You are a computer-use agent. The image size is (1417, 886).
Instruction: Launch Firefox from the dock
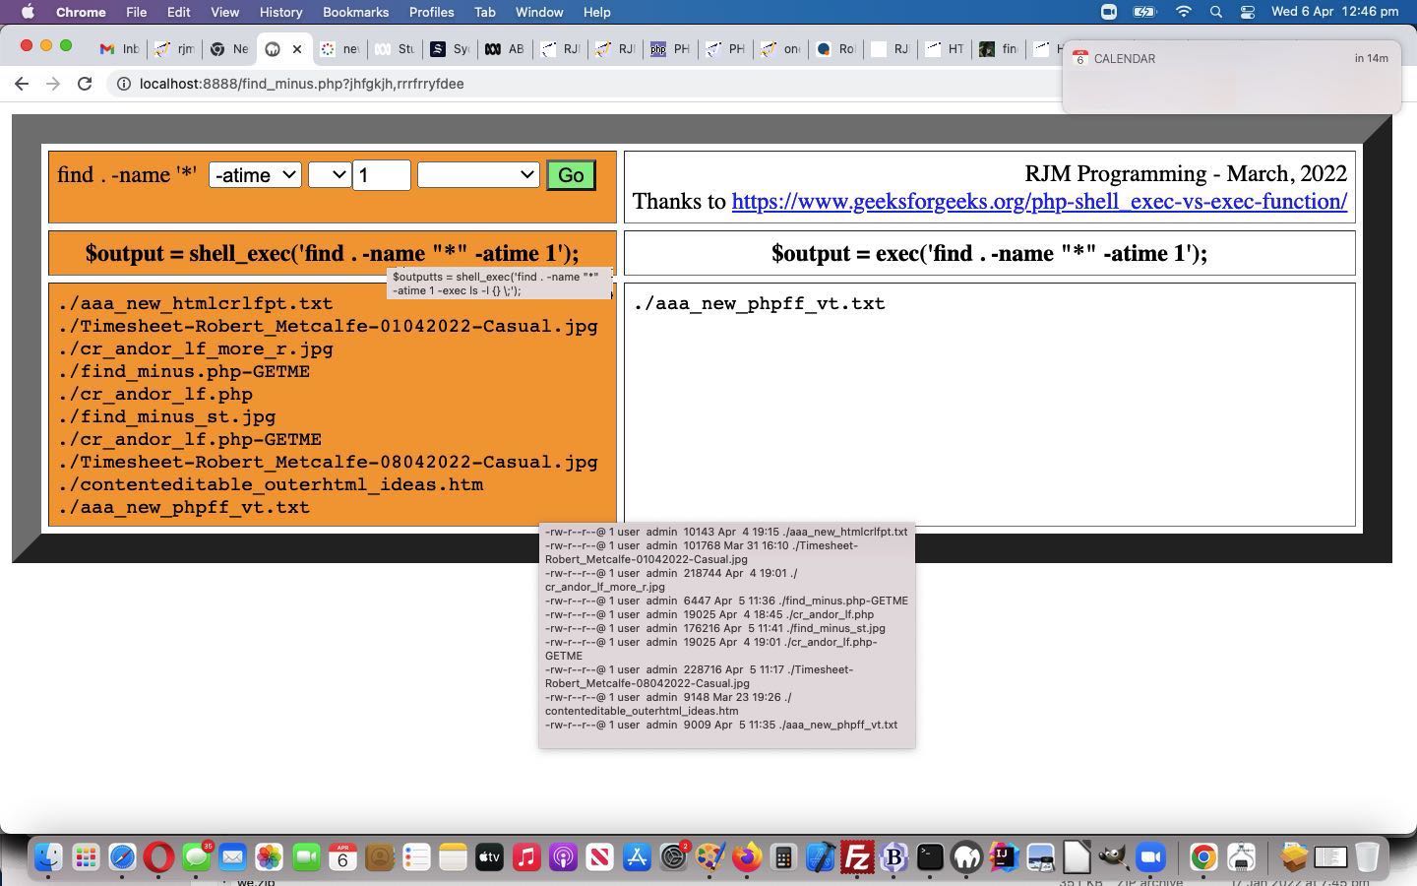pos(747,857)
